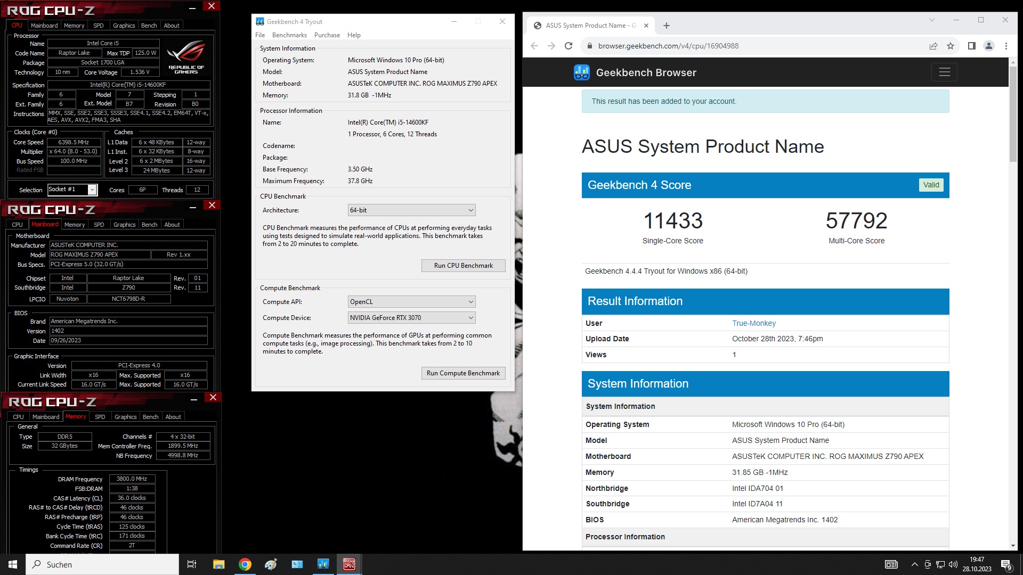The height and width of the screenshot is (575, 1023).
Task: Launch Google Chrome from the taskbar
Action: [x=245, y=564]
